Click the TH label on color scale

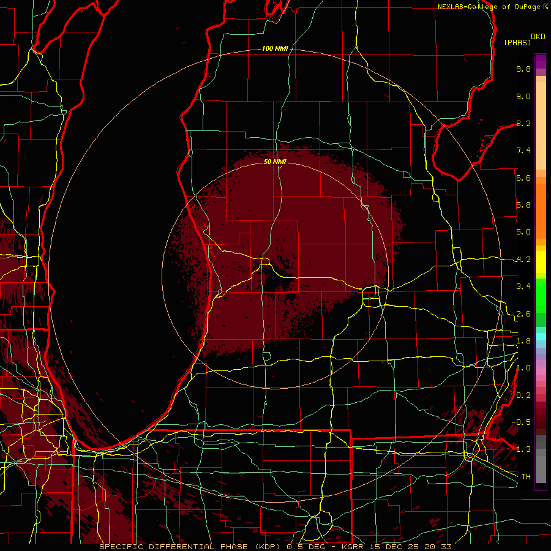point(526,477)
